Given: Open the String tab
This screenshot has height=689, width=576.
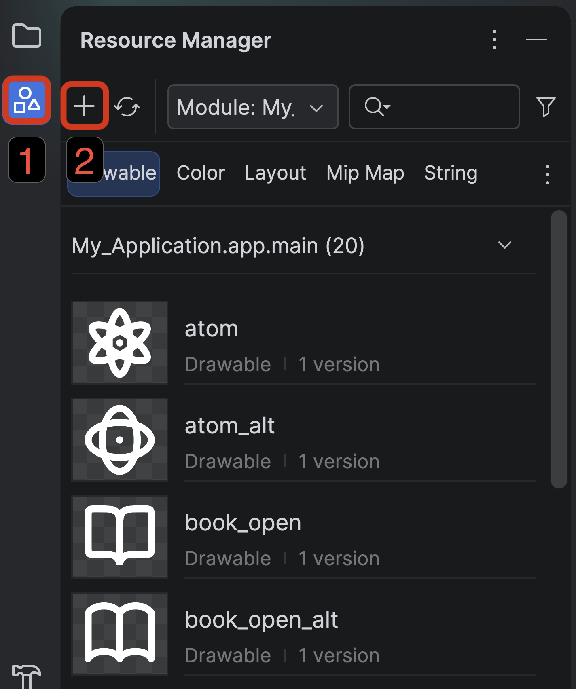Looking at the screenshot, I should pos(451,173).
